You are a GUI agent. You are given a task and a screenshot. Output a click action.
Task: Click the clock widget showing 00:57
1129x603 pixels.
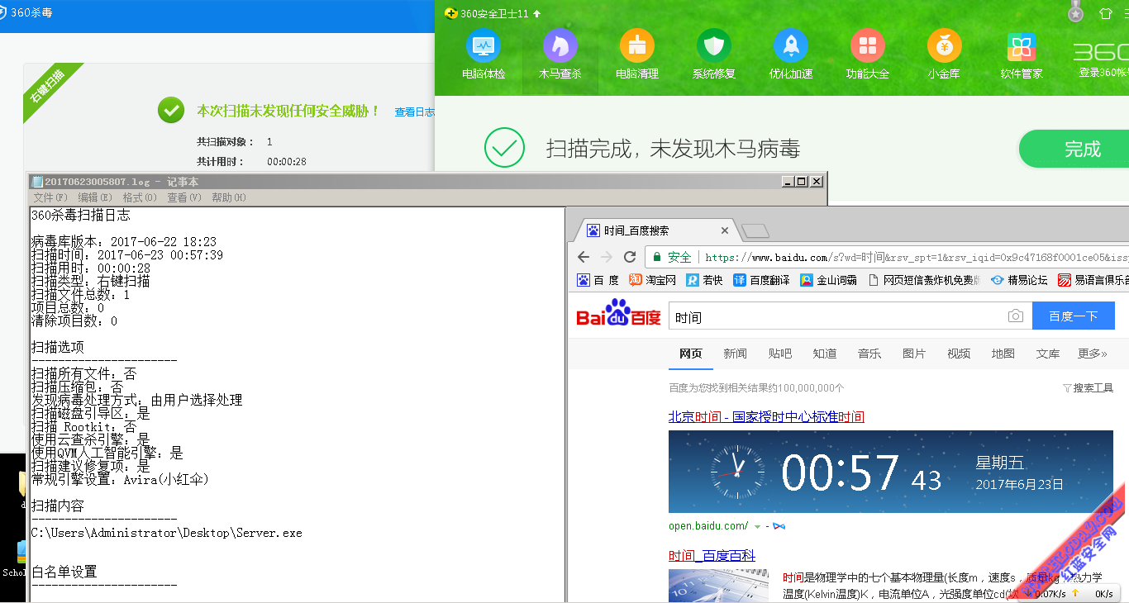pos(891,471)
